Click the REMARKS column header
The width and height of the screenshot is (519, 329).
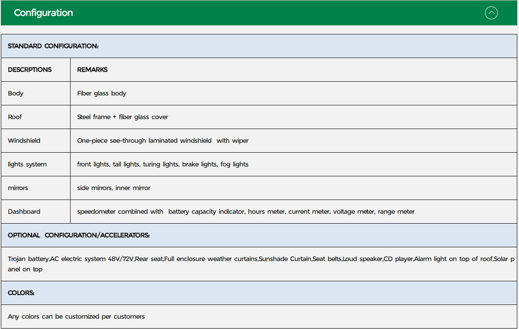[93, 70]
